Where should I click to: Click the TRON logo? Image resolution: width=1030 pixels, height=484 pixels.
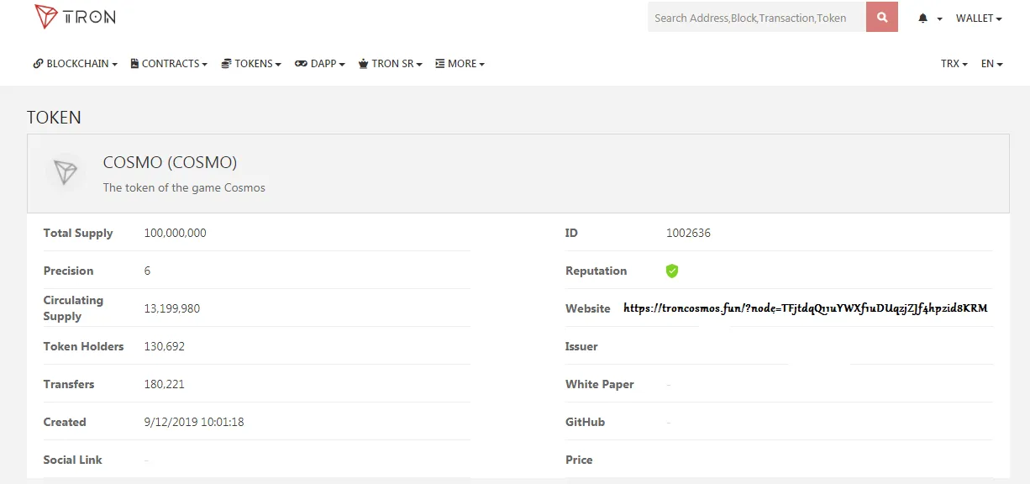click(x=75, y=16)
